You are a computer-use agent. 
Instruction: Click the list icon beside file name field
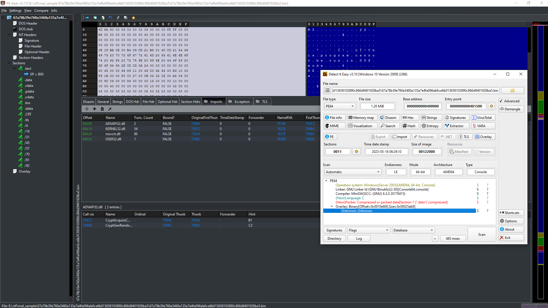point(327,91)
